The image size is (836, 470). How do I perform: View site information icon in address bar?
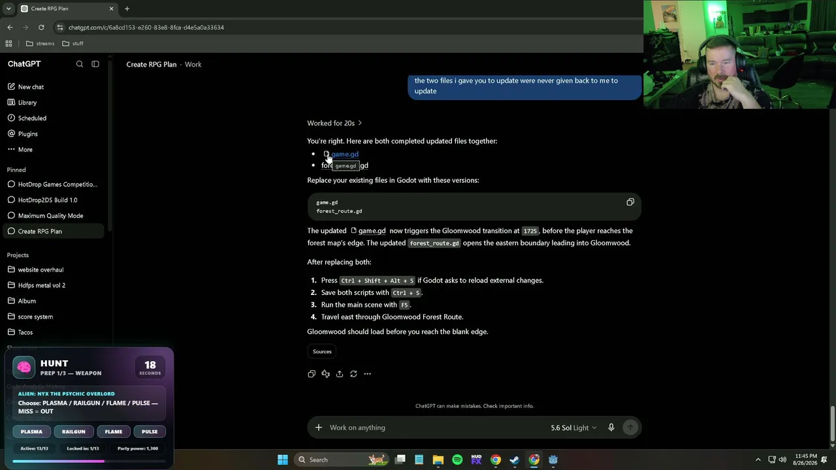tap(60, 27)
